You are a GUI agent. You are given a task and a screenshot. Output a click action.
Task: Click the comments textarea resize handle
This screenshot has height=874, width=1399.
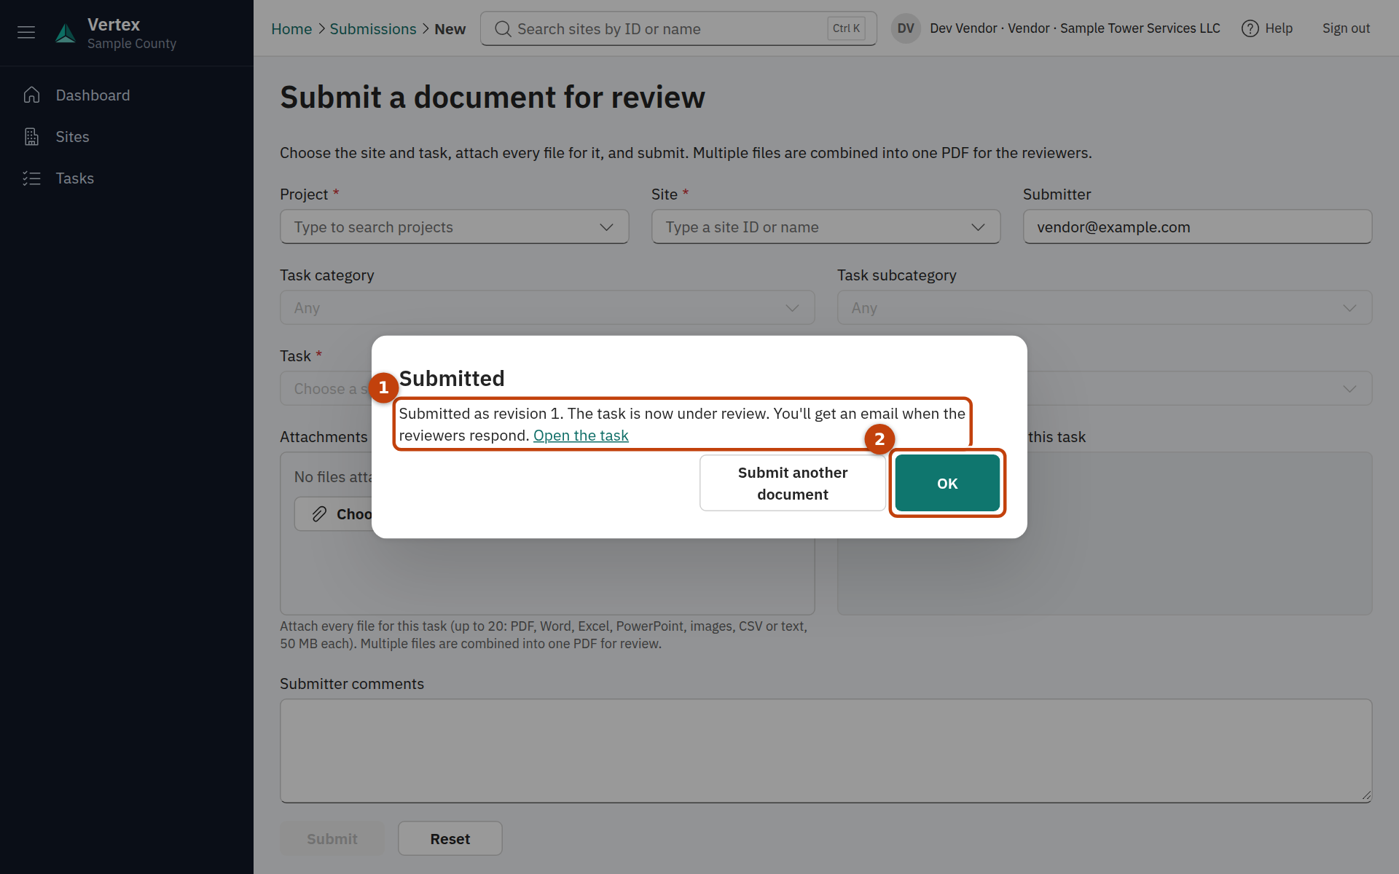[x=1366, y=796]
